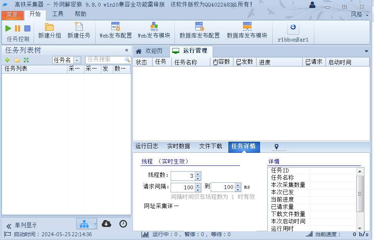The width and height of the screenshot is (374, 240).
Task: Decrease the 到 interval value with down arrow
Action: [238, 190]
